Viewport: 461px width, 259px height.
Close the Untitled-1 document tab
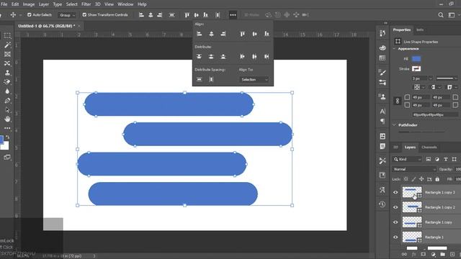click(79, 26)
